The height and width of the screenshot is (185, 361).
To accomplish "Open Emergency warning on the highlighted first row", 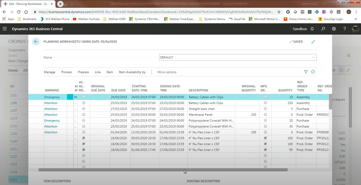I will point(52,97).
